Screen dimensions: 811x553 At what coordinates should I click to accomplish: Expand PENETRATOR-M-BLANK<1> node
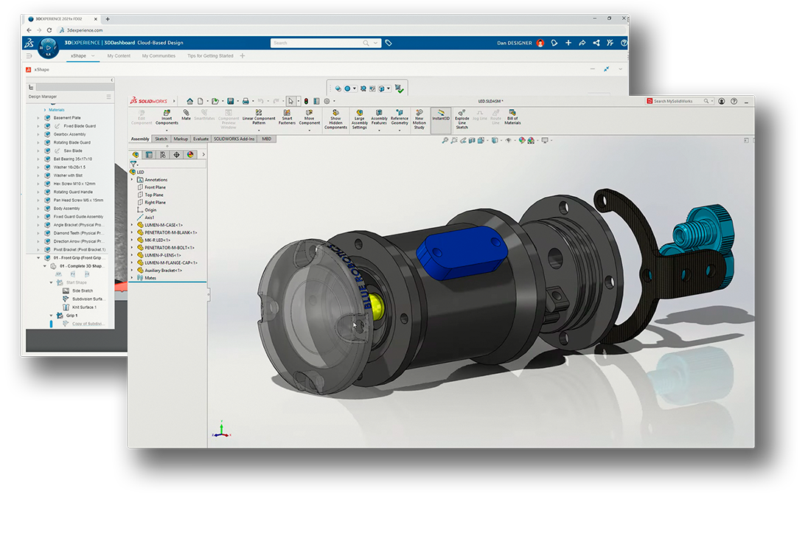tap(133, 233)
